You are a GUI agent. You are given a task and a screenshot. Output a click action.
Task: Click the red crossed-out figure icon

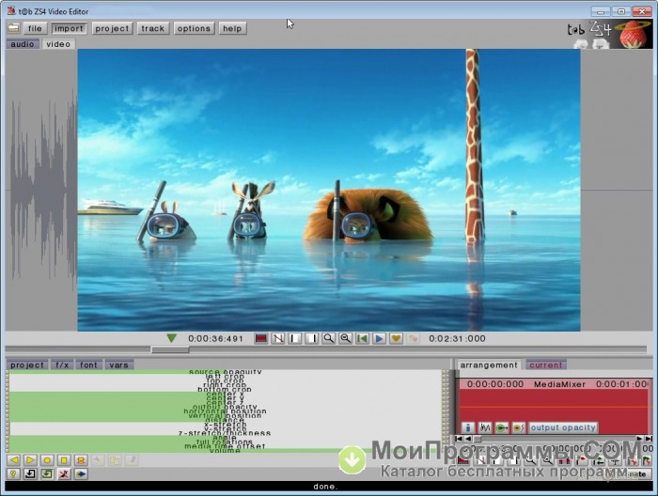[x=64, y=474]
